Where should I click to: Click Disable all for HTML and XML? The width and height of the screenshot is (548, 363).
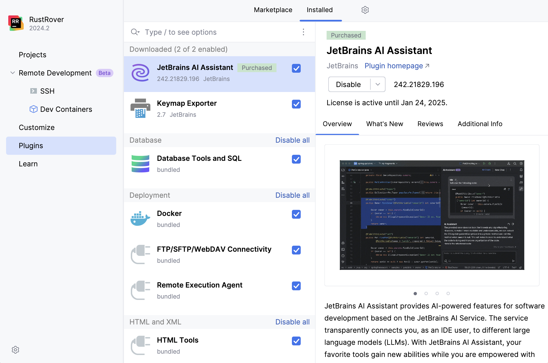click(x=292, y=322)
